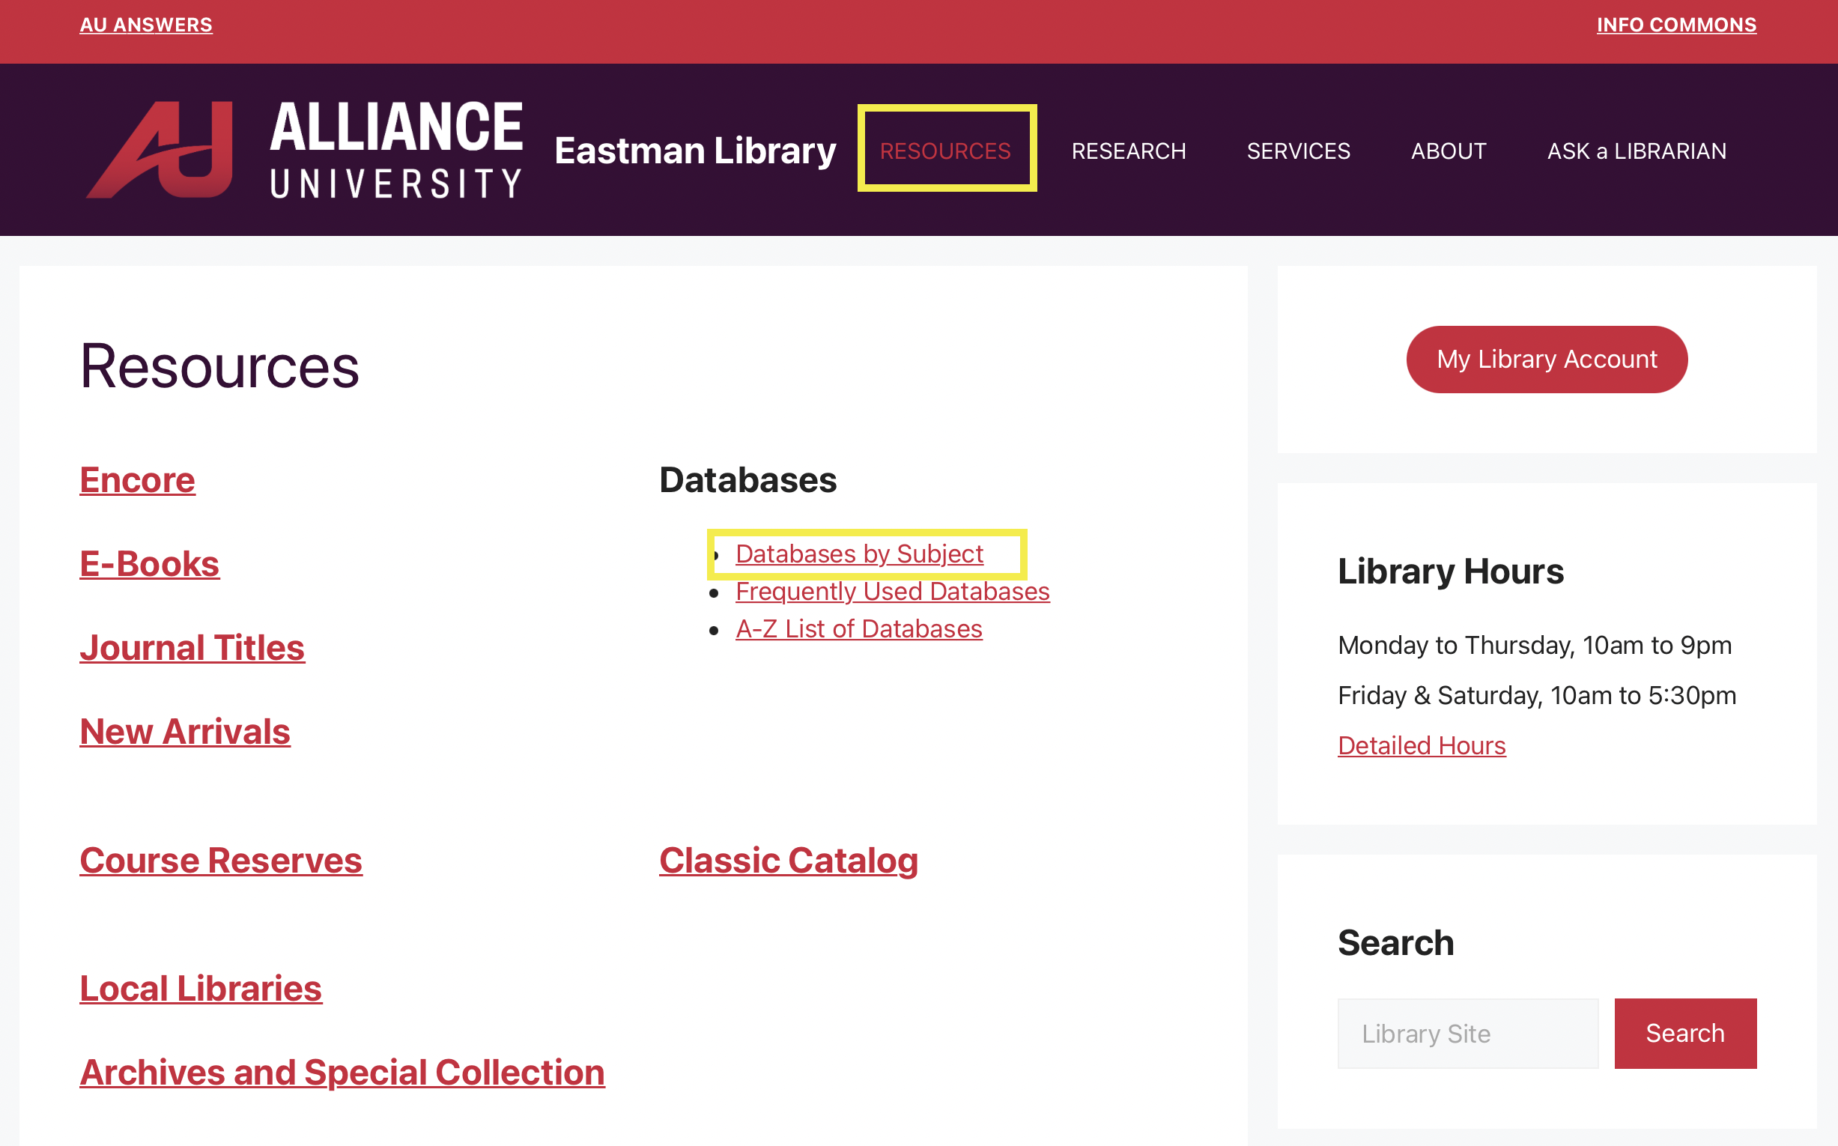Click the Library Hours heading

coord(1451,571)
